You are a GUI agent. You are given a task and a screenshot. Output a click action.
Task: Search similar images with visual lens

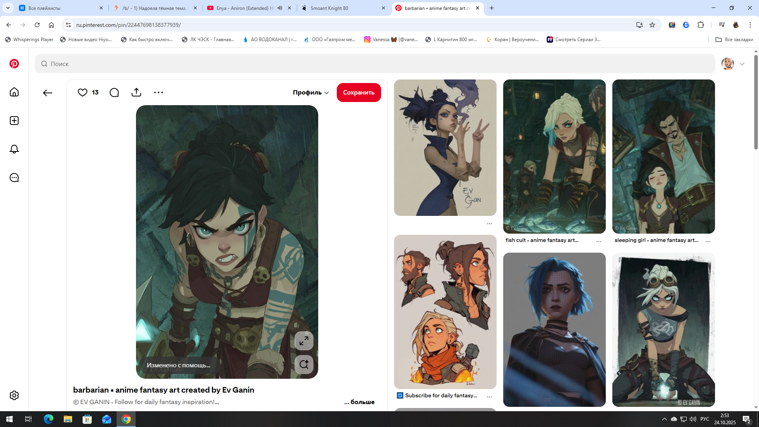coord(304,365)
